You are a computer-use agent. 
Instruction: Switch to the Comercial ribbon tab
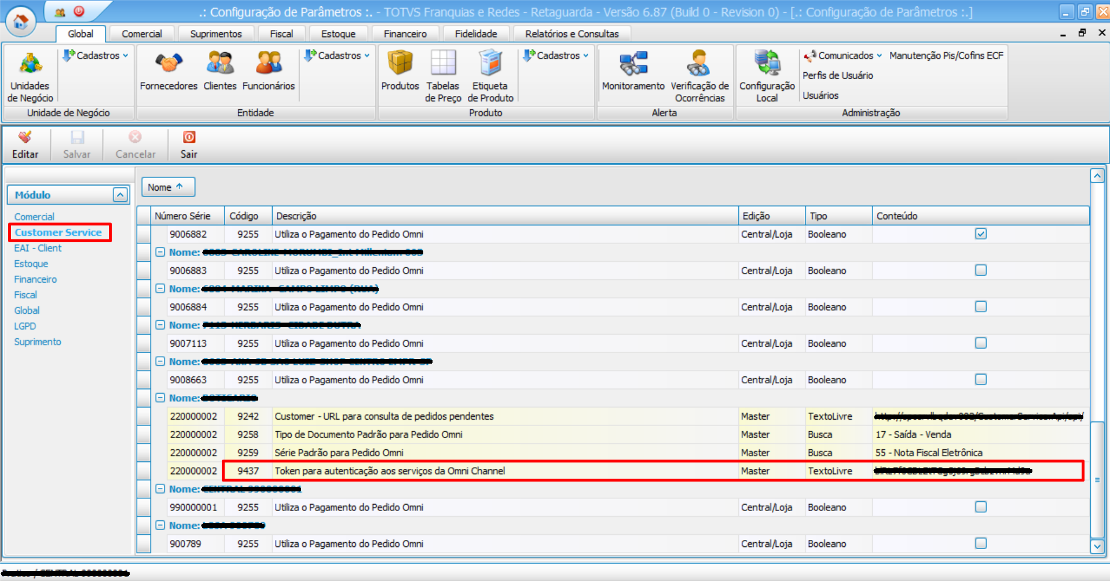[142, 34]
